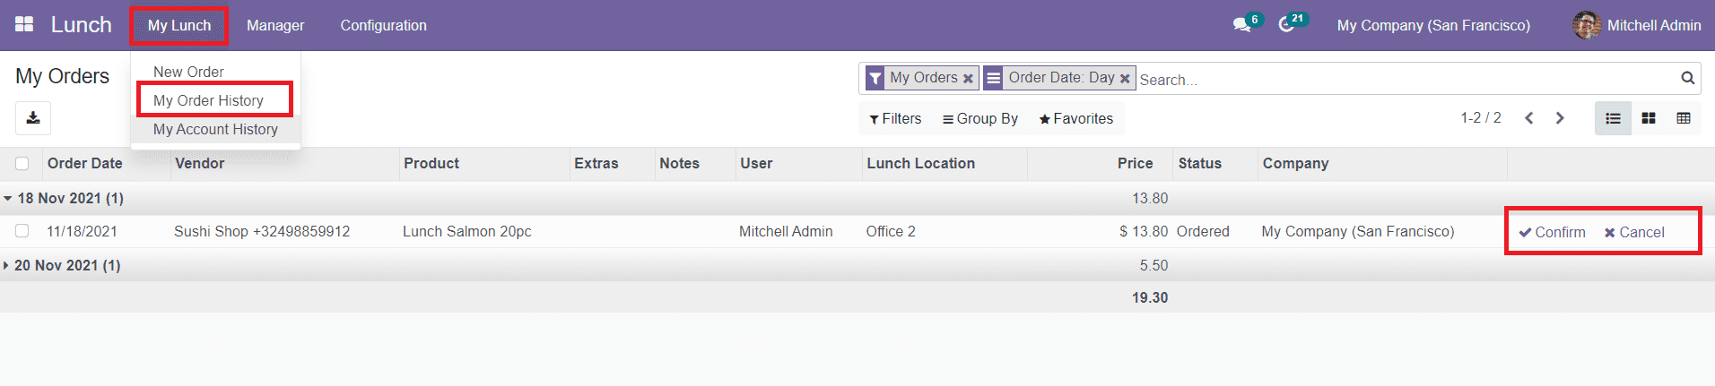Click the 1-2 / 2 pager counter
Screen dimensions: 1715x386
[1481, 118]
